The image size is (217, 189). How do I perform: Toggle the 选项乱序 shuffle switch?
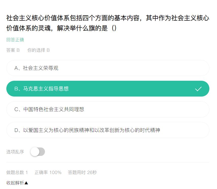click(38, 152)
